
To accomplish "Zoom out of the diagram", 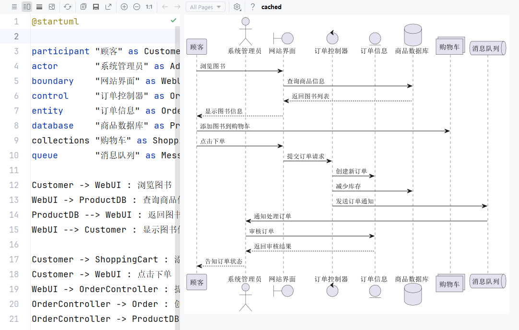I will pyautogui.click(x=137, y=7).
